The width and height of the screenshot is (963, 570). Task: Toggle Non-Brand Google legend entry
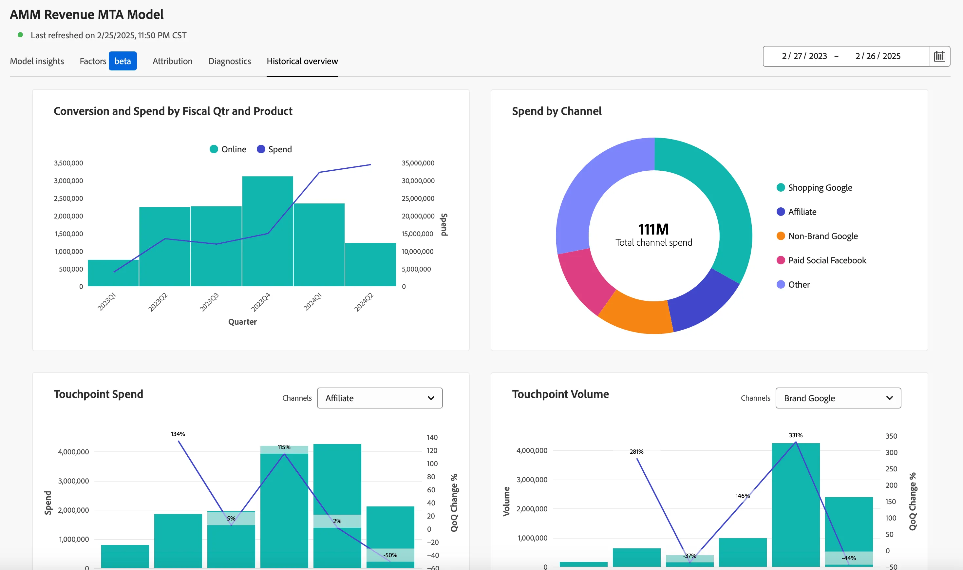(817, 236)
